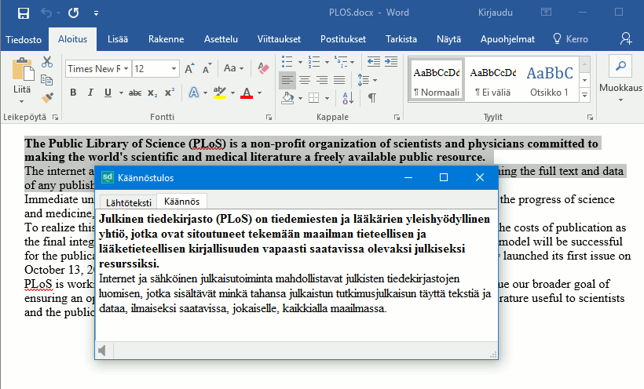Decrease the paragraph indent
The height and width of the screenshot is (389, 644).
click(373, 62)
